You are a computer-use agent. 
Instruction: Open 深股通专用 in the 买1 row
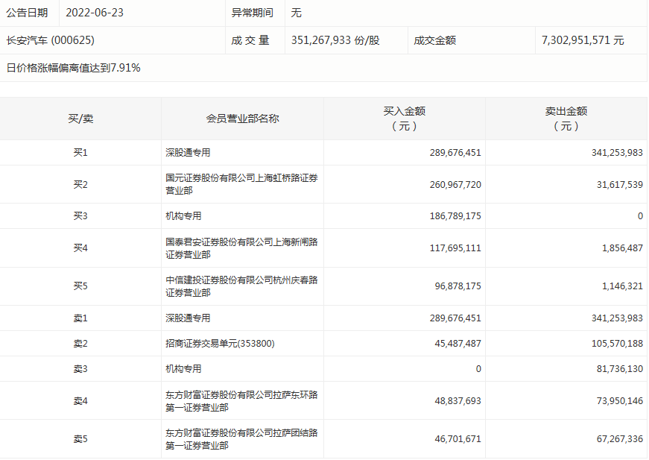pos(188,153)
